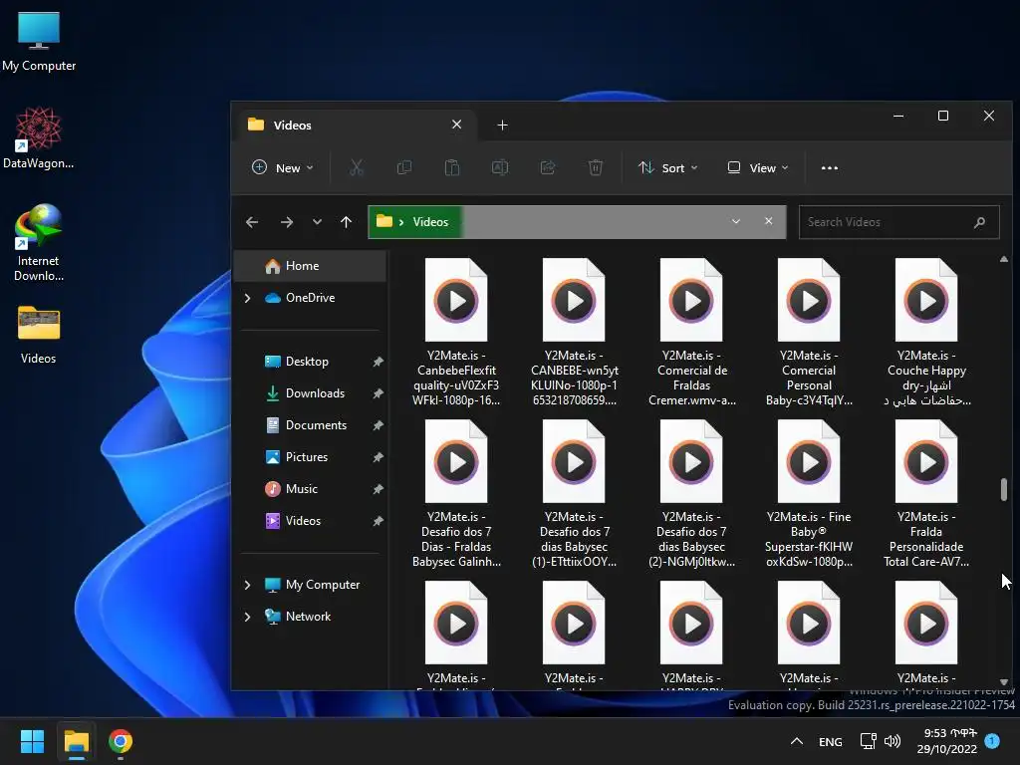
Task: Show hidden system tray icons
Action: pyautogui.click(x=796, y=741)
